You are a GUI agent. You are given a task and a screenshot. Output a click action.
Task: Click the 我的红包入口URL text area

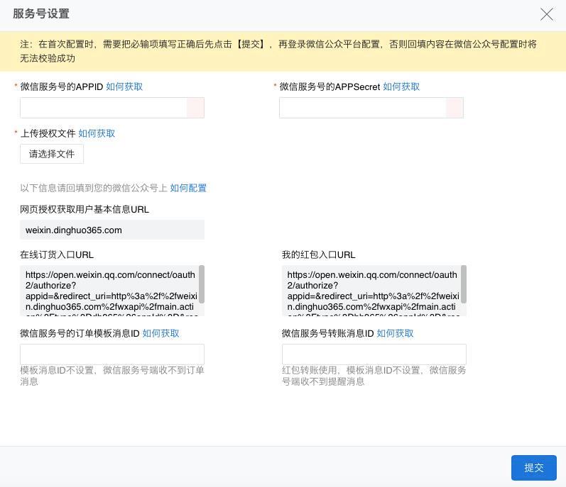[x=371, y=291]
